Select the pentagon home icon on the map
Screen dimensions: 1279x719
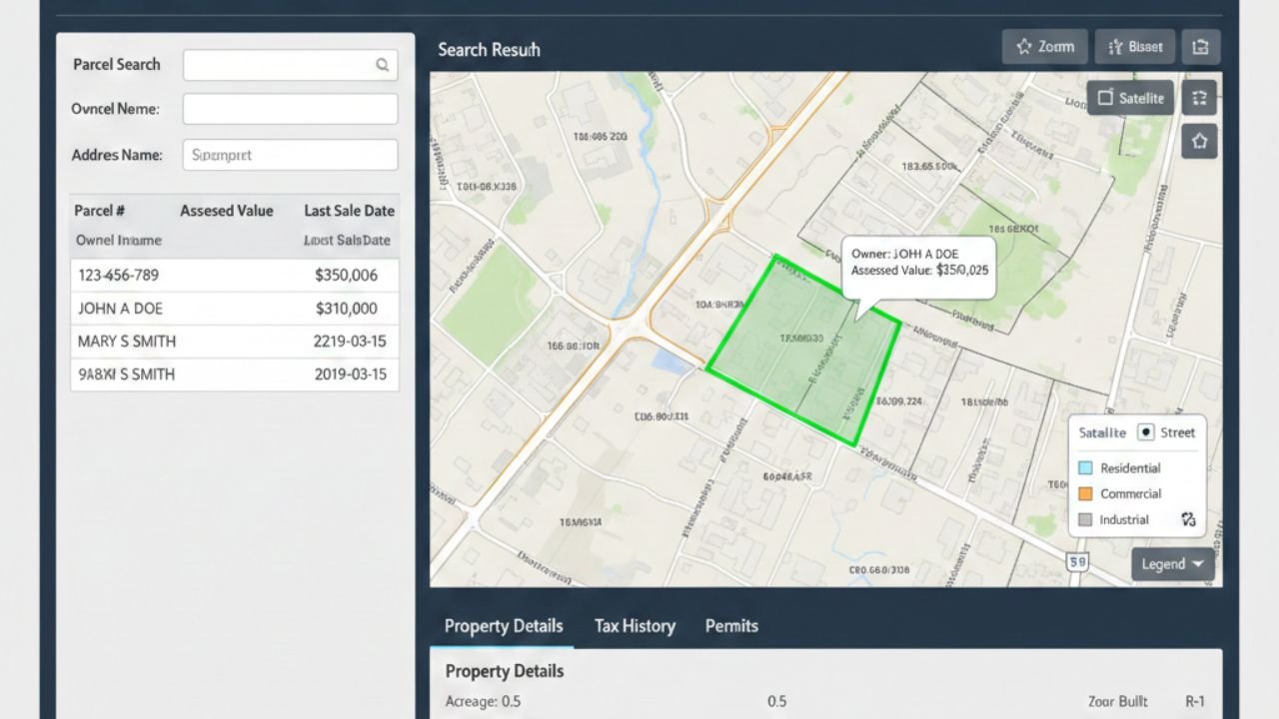[1199, 141]
